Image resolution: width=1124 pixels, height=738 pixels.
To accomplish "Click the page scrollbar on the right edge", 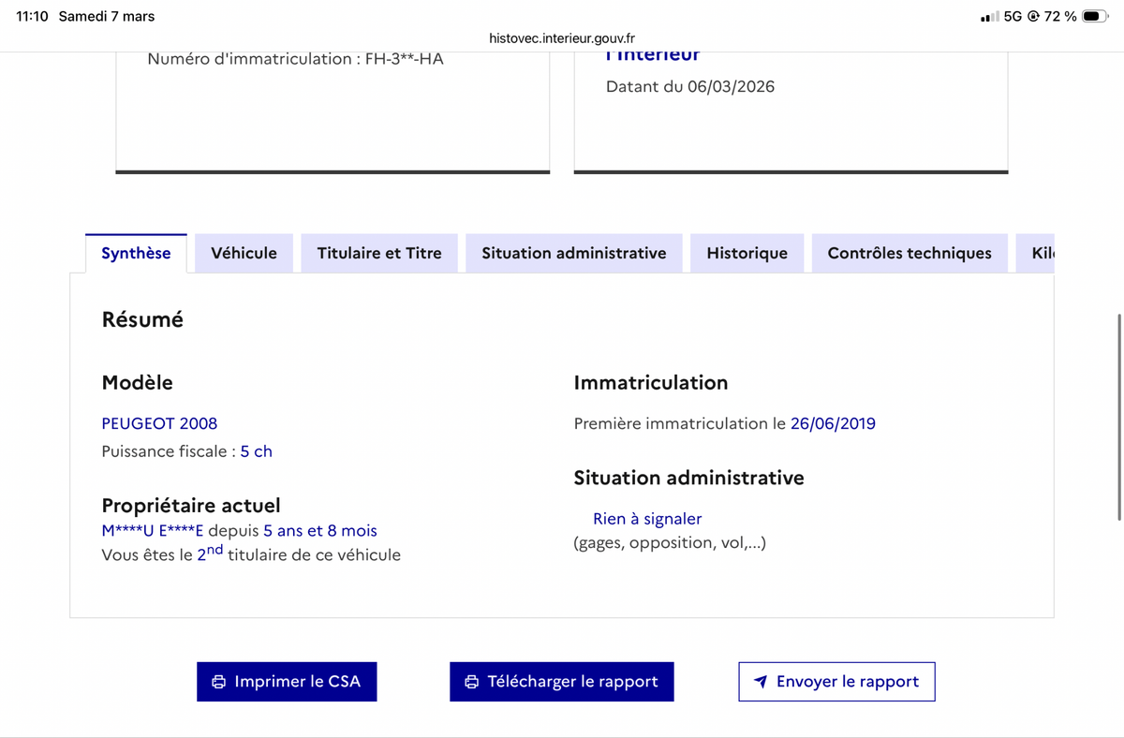I will click(1119, 417).
